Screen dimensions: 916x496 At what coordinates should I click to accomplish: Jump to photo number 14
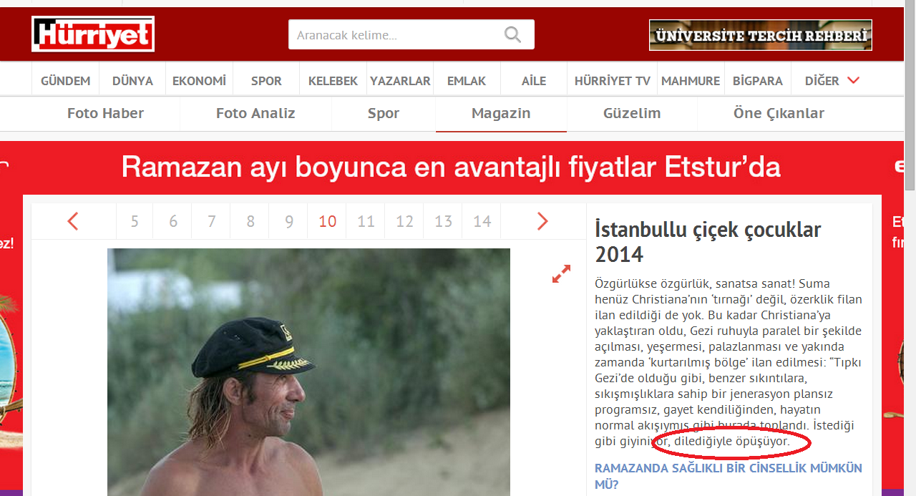coord(482,222)
